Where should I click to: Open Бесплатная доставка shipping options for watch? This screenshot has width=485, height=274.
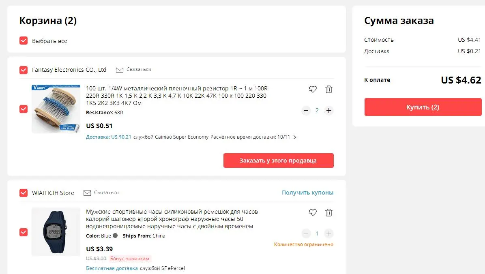(x=112, y=268)
